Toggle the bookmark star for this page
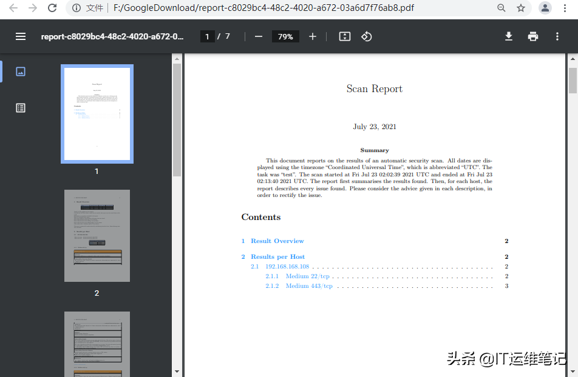The width and height of the screenshot is (578, 377). click(520, 8)
